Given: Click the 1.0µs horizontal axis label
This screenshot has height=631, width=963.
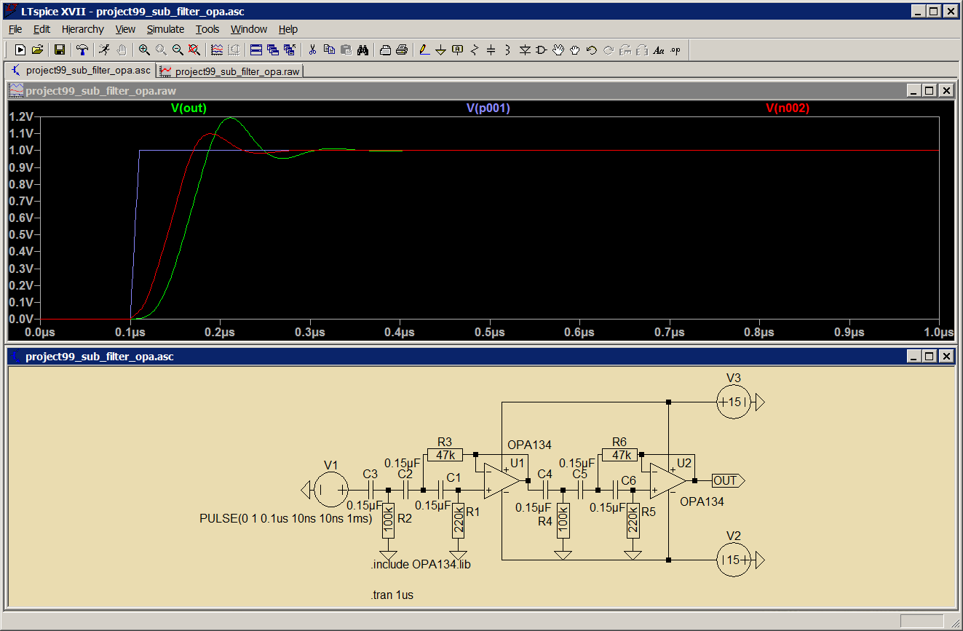Looking at the screenshot, I should [x=938, y=332].
